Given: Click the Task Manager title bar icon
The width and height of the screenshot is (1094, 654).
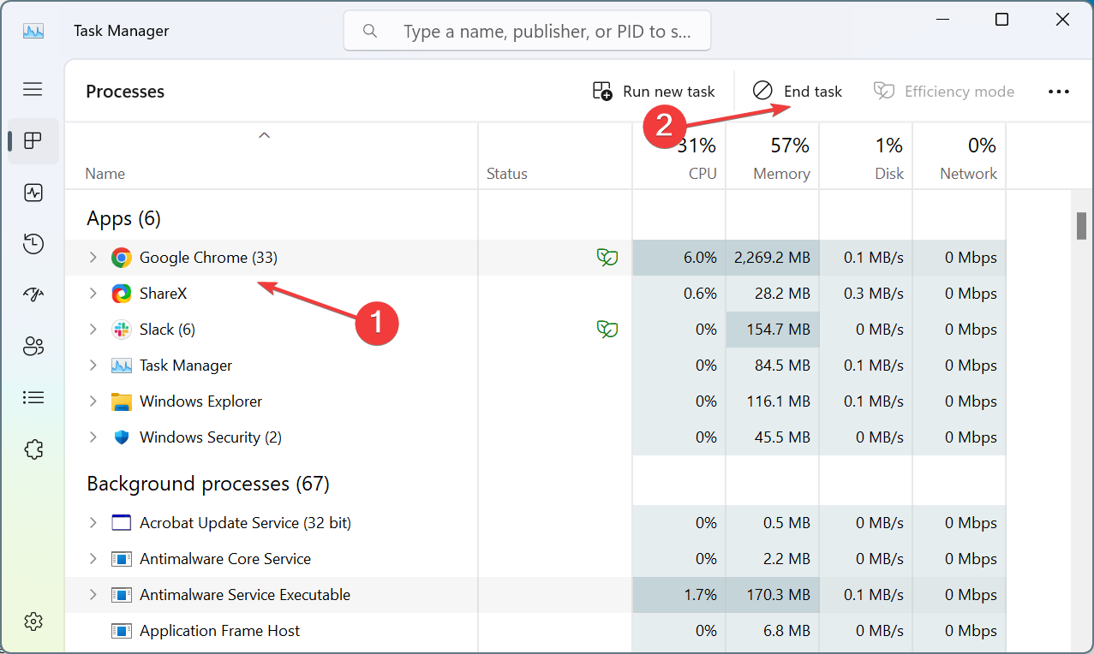Looking at the screenshot, I should pos(33,31).
